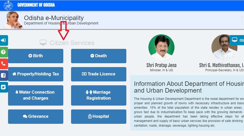Select Property/Holding Tax service
The width and height of the screenshot is (244, 136).
36,74
